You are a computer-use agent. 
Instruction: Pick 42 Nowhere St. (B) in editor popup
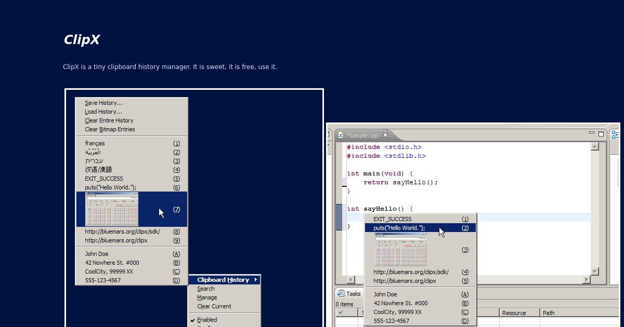pyautogui.click(x=420, y=303)
